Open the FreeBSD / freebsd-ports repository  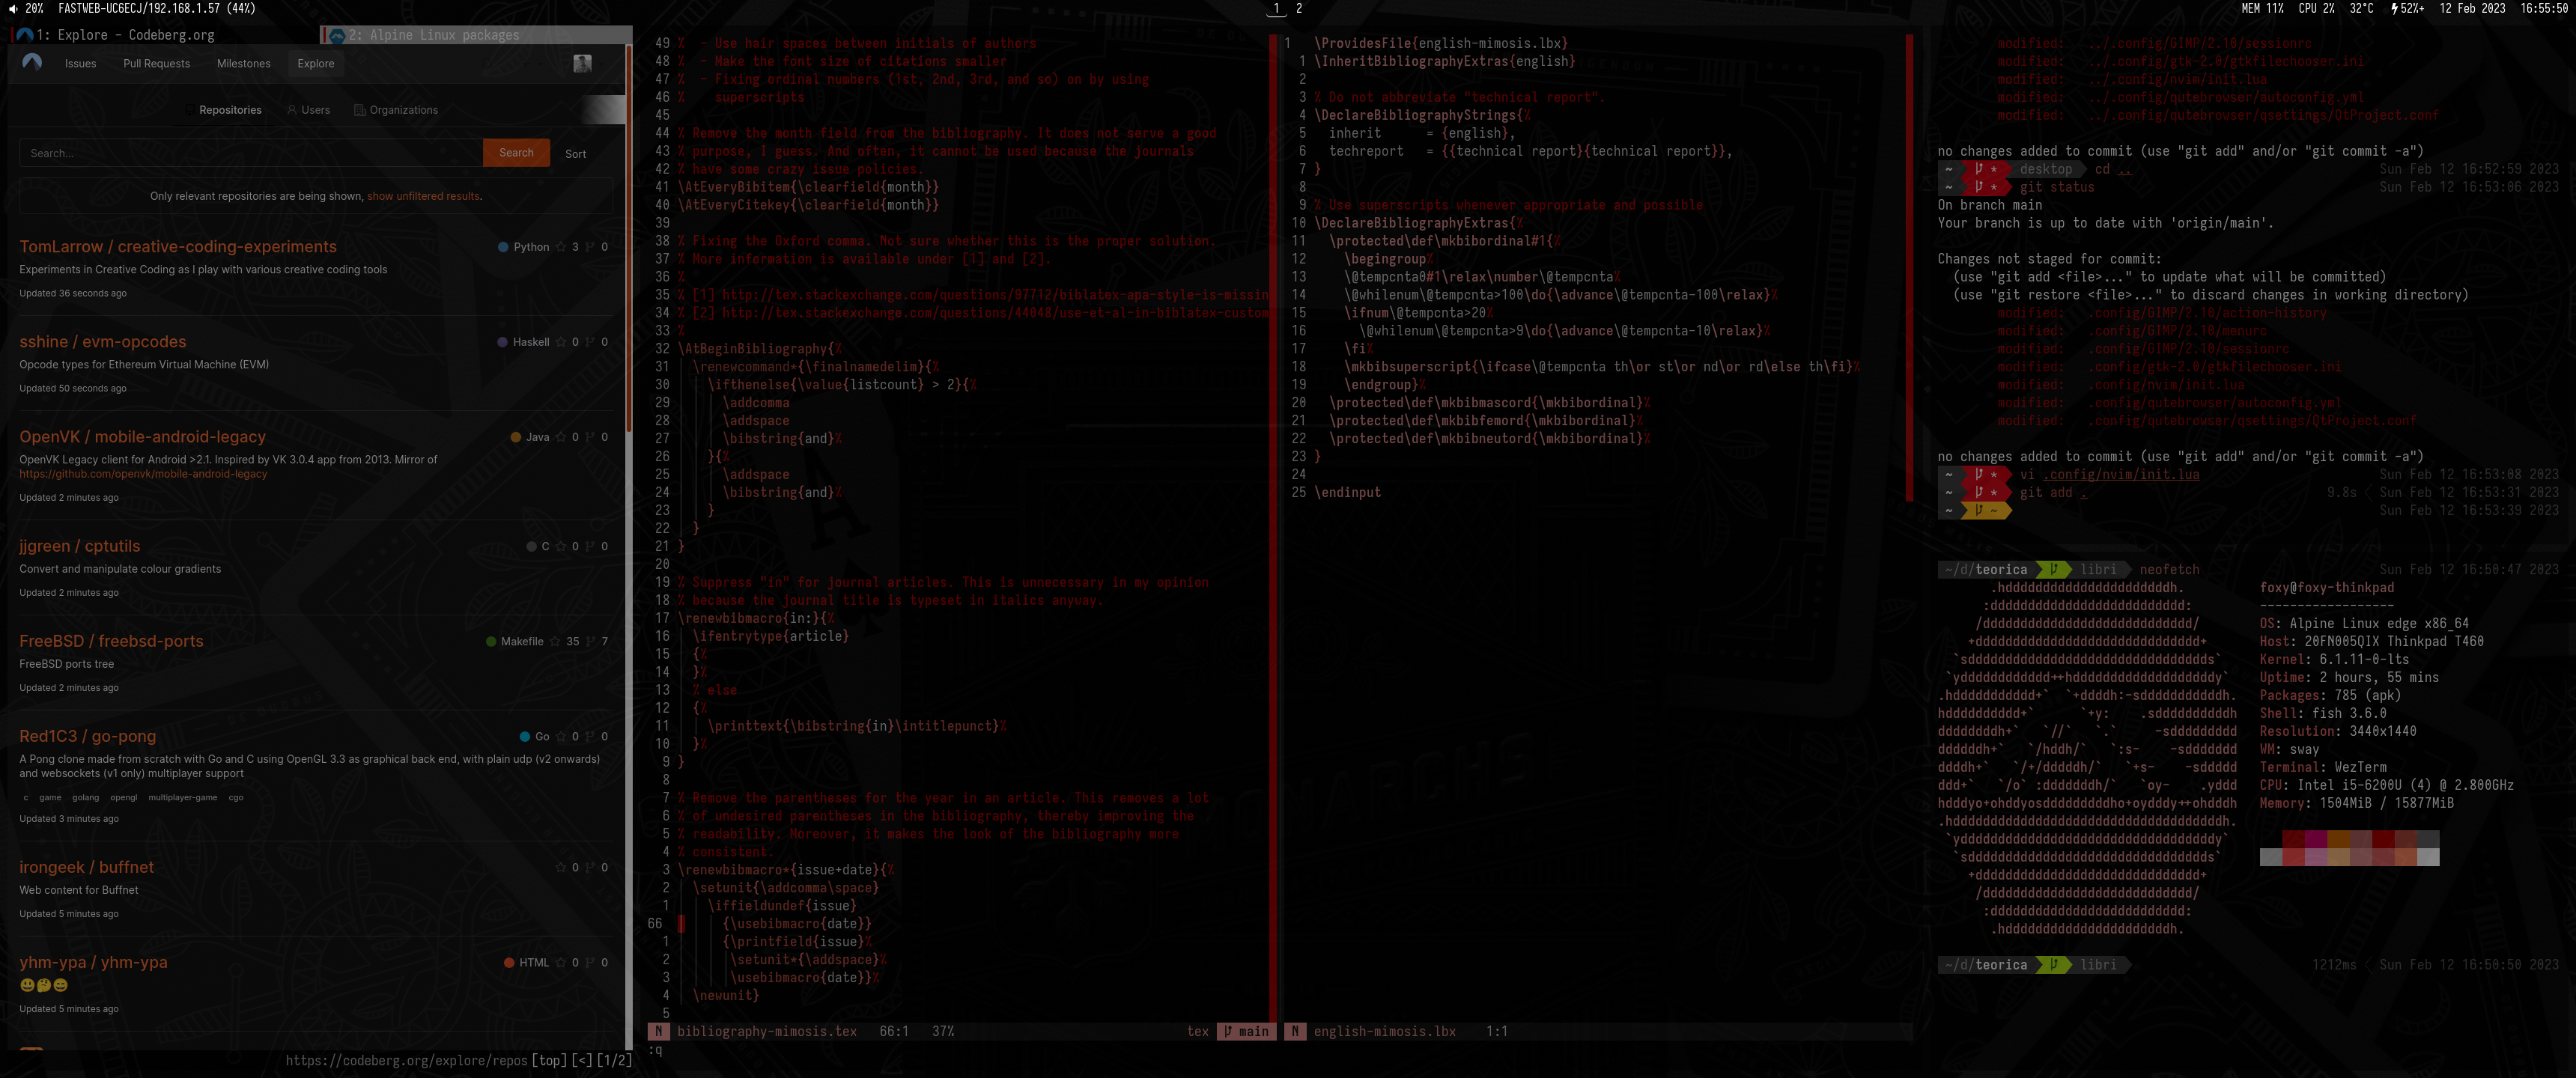pyautogui.click(x=111, y=641)
